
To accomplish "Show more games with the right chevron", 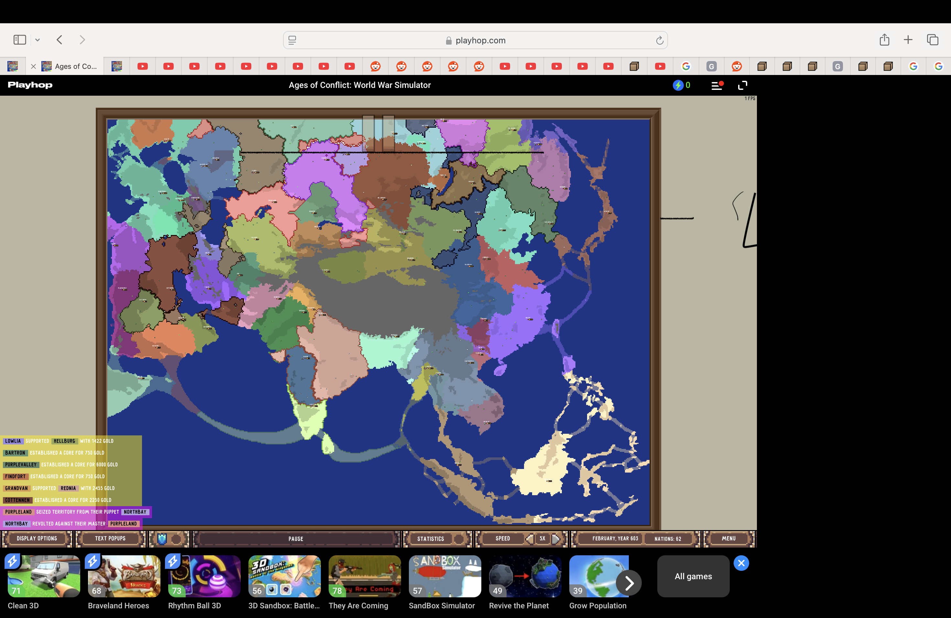I will [x=629, y=583].
